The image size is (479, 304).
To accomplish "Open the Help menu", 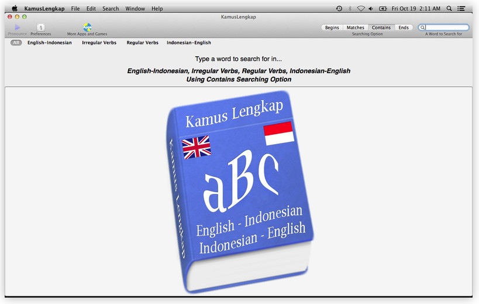I will 157,9.
